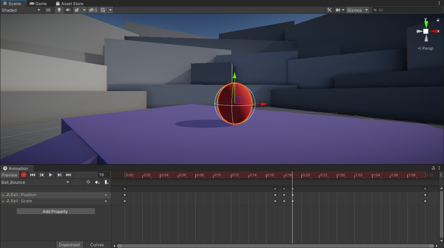Expand the Ball : Position property
Viewport: 444px width, 248px height.
(x=3, y=195)
